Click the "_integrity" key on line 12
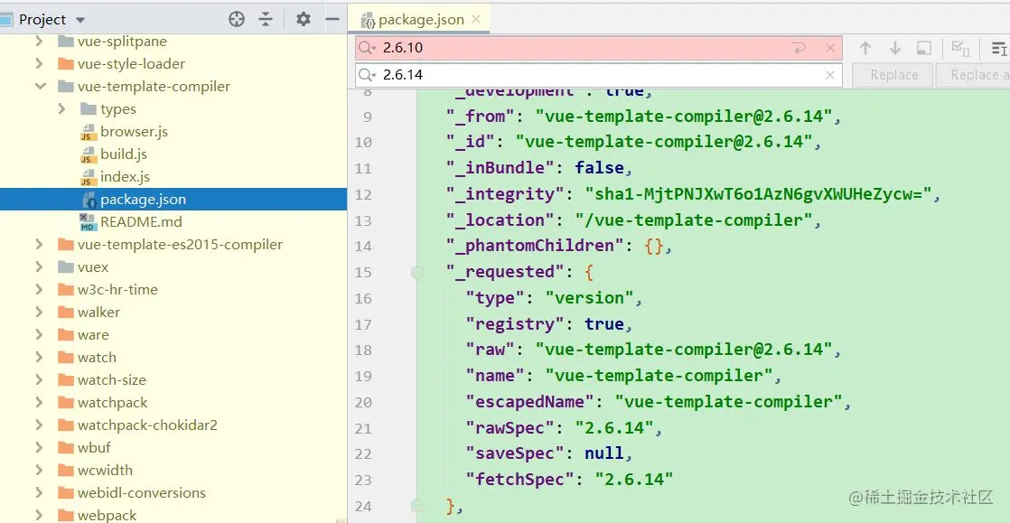The height and width of the screenshot is (523, 1010). [505, 194]
